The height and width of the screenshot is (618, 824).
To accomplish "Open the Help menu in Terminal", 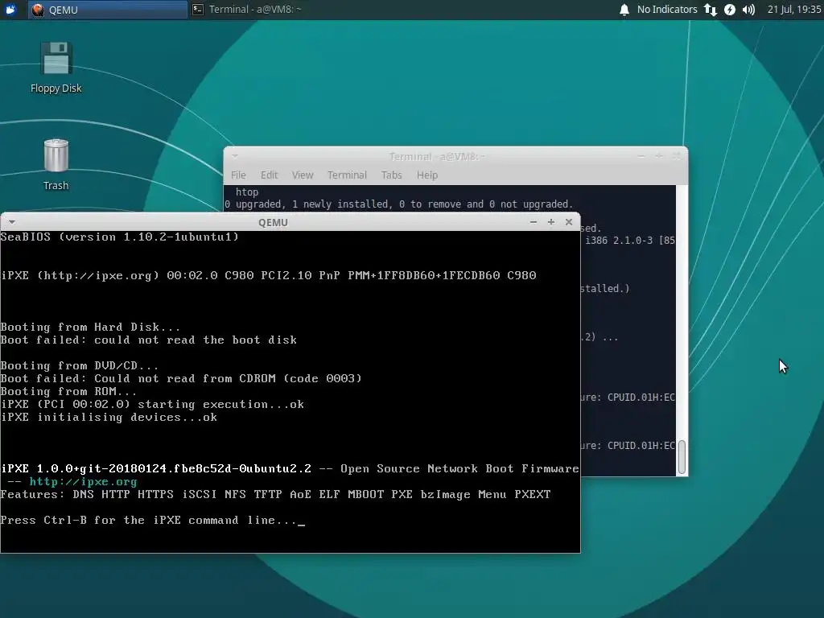I will (x=426, y=175).
